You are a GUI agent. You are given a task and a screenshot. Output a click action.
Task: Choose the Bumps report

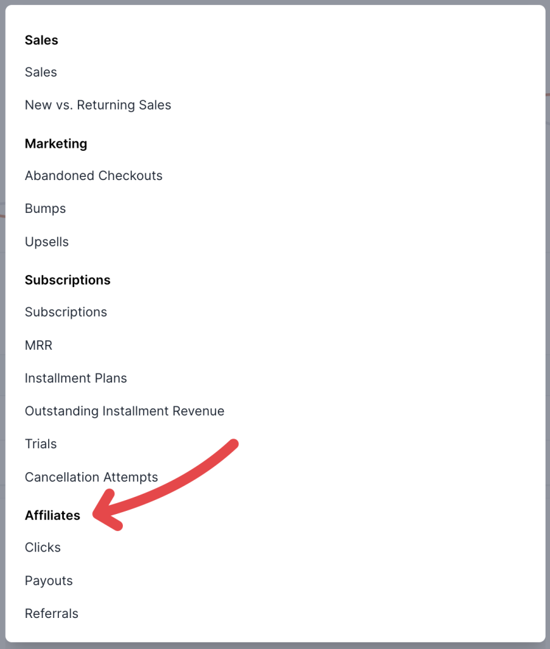pyautogui.click(x=45, y=209)
